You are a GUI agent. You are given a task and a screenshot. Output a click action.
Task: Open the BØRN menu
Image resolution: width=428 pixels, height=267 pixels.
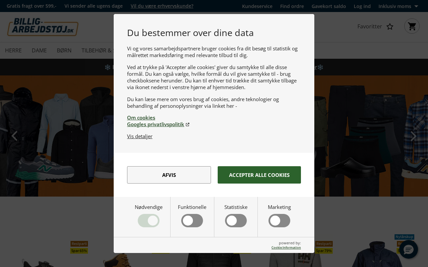64,50
